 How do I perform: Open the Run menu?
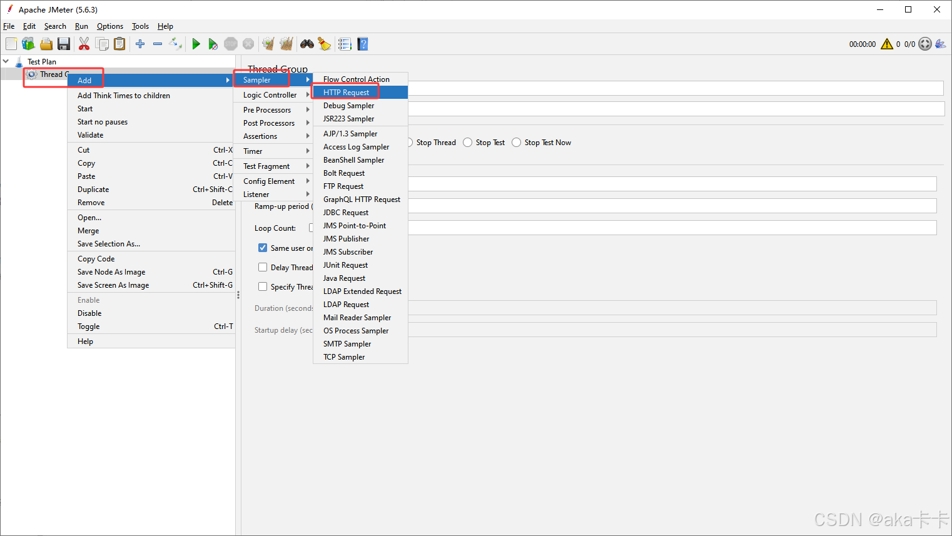(81, 26)
